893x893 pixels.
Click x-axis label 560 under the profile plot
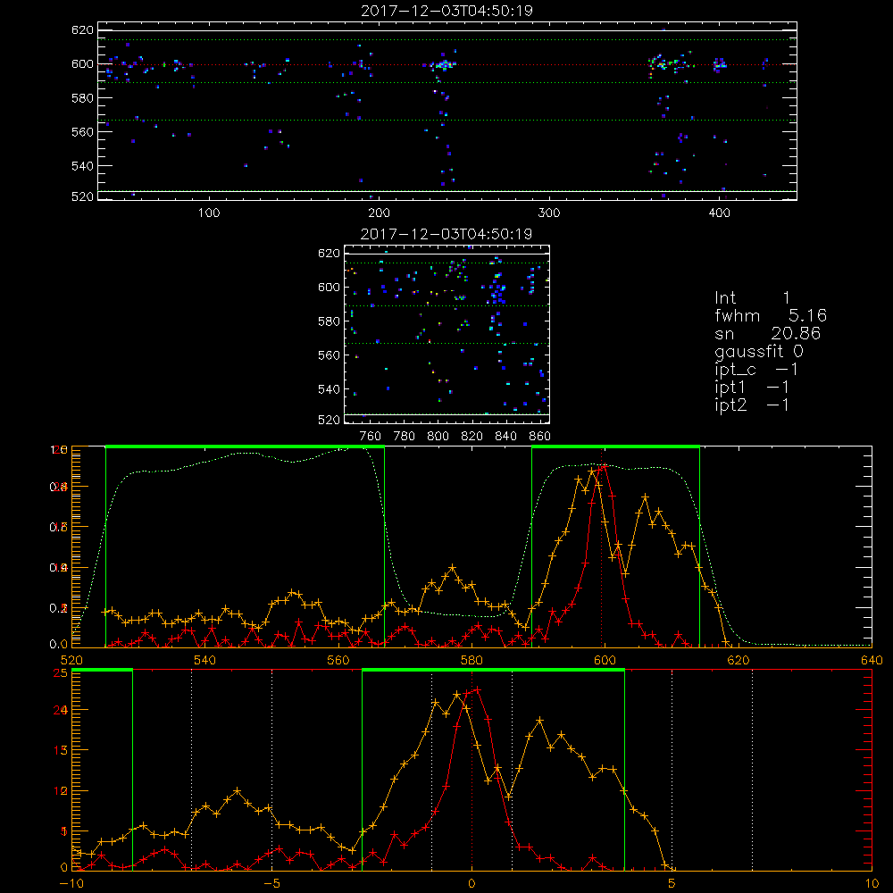point(338,660)
